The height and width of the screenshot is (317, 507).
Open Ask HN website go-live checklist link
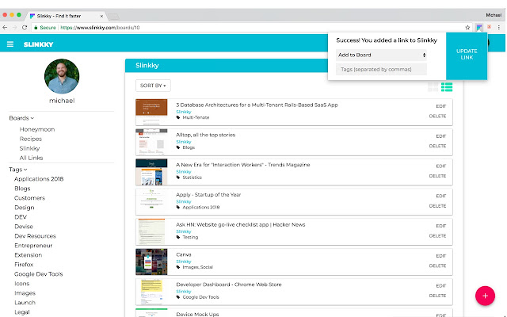tap(241, 224)
